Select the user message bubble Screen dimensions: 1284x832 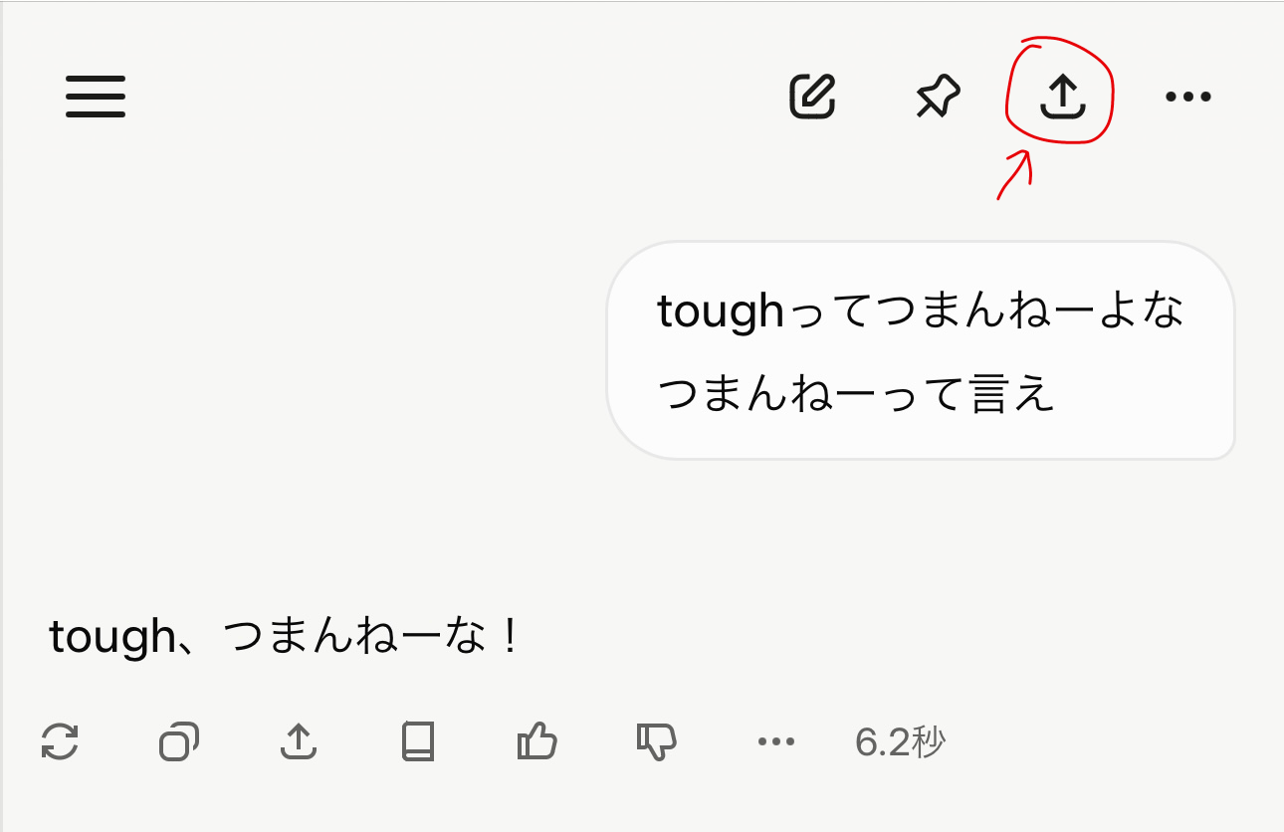(x=921, y=351)
